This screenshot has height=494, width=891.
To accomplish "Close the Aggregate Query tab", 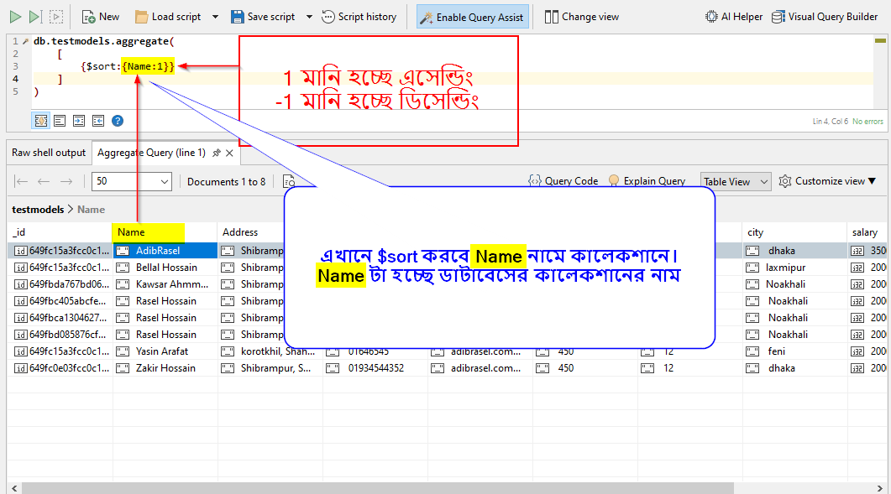I will click(230, 153).
